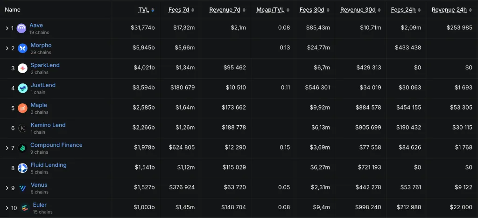Expand the Compound Finance row chevron
478x218 pixels.
(x=7, y=149)
